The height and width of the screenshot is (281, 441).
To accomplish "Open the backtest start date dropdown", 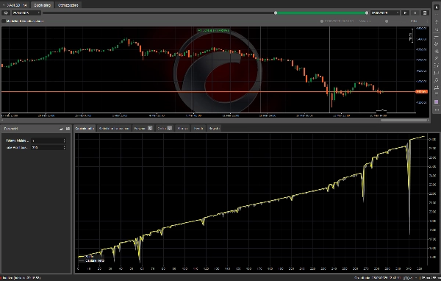I will tap(26, 13).
